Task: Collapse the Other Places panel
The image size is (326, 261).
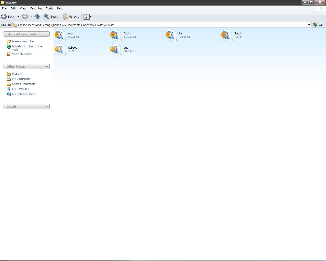Action: coord(47,67)
